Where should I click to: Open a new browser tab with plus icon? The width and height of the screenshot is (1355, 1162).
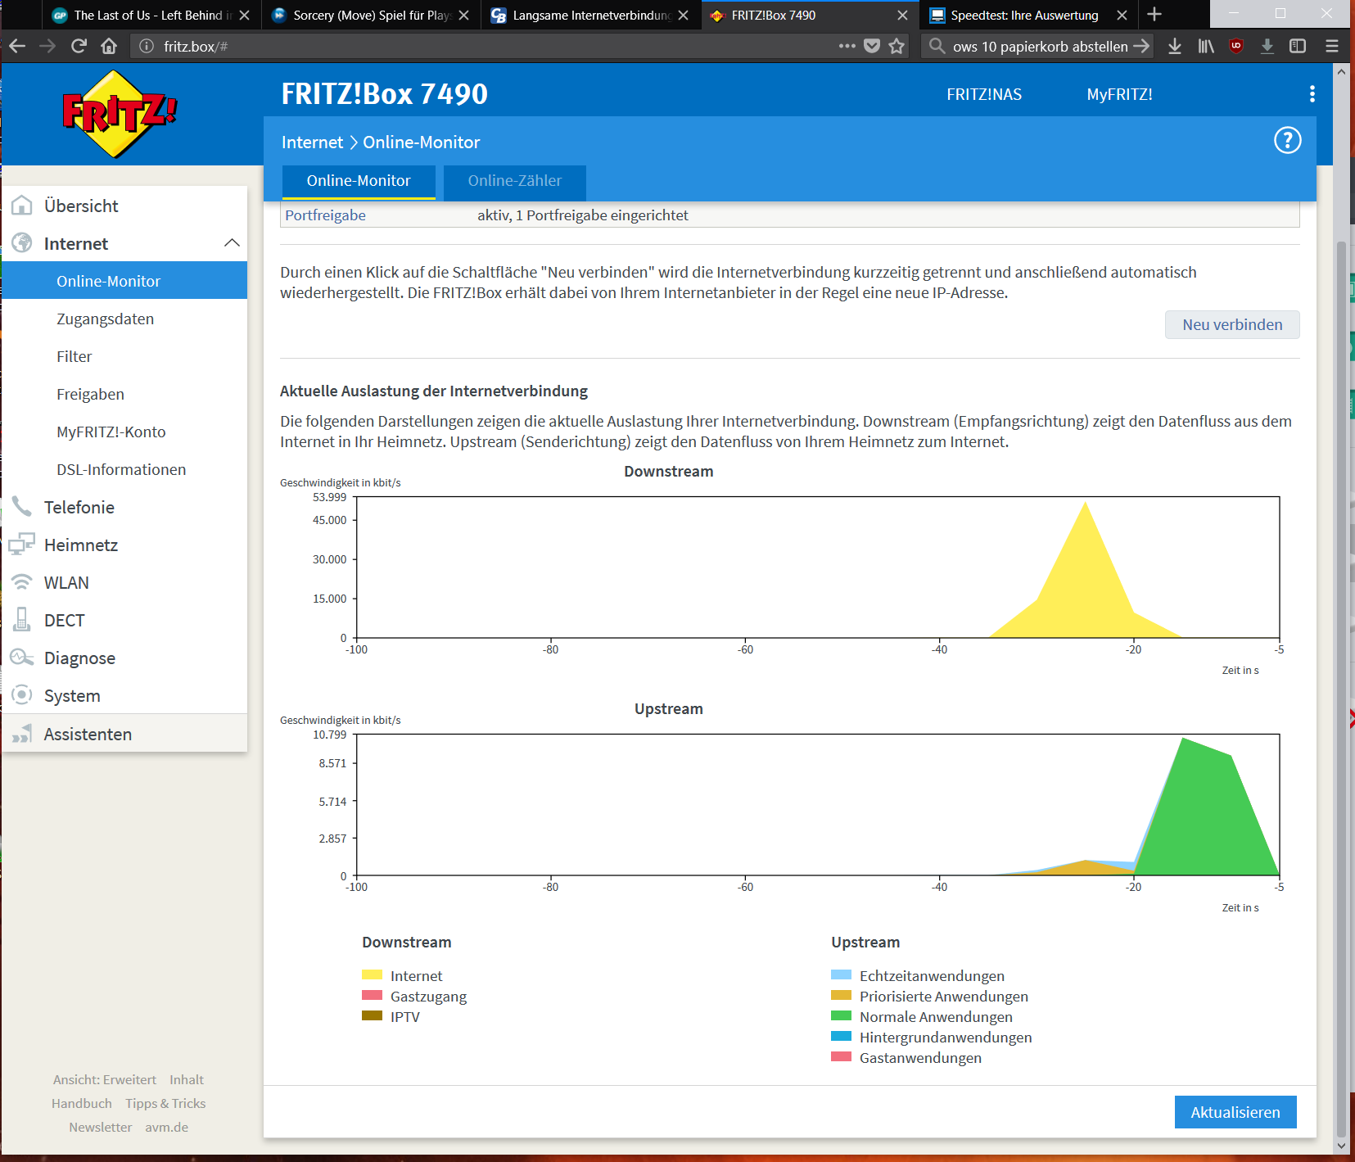click(1154, 15)
